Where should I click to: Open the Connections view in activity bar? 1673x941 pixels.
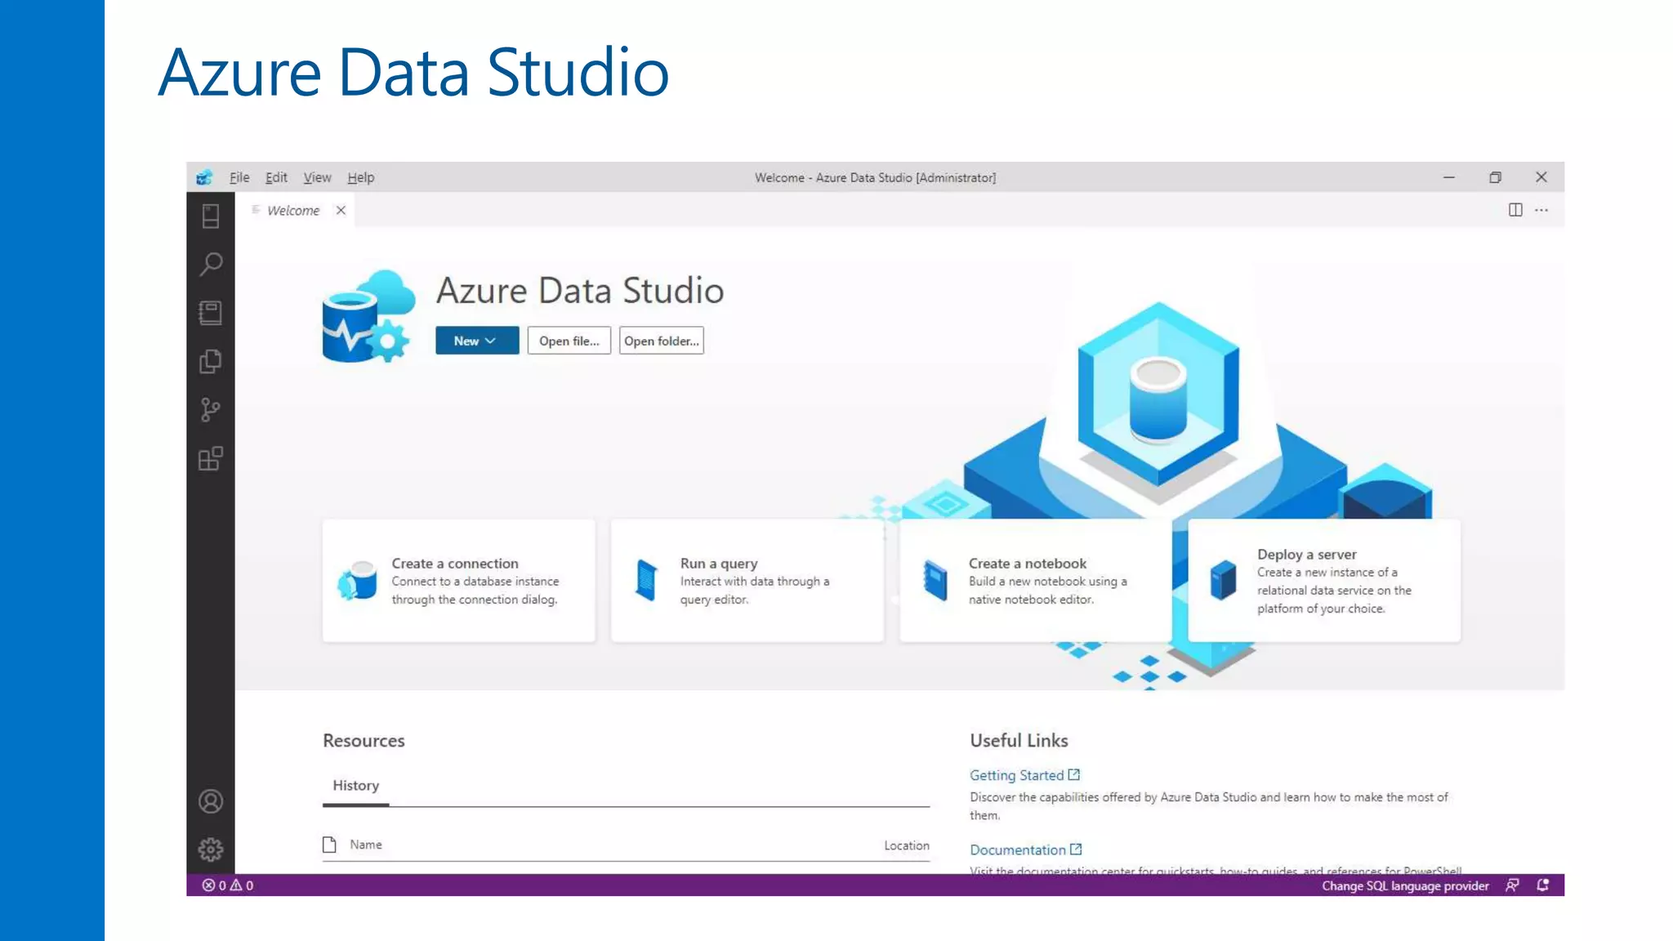click(x=211, y=216)
